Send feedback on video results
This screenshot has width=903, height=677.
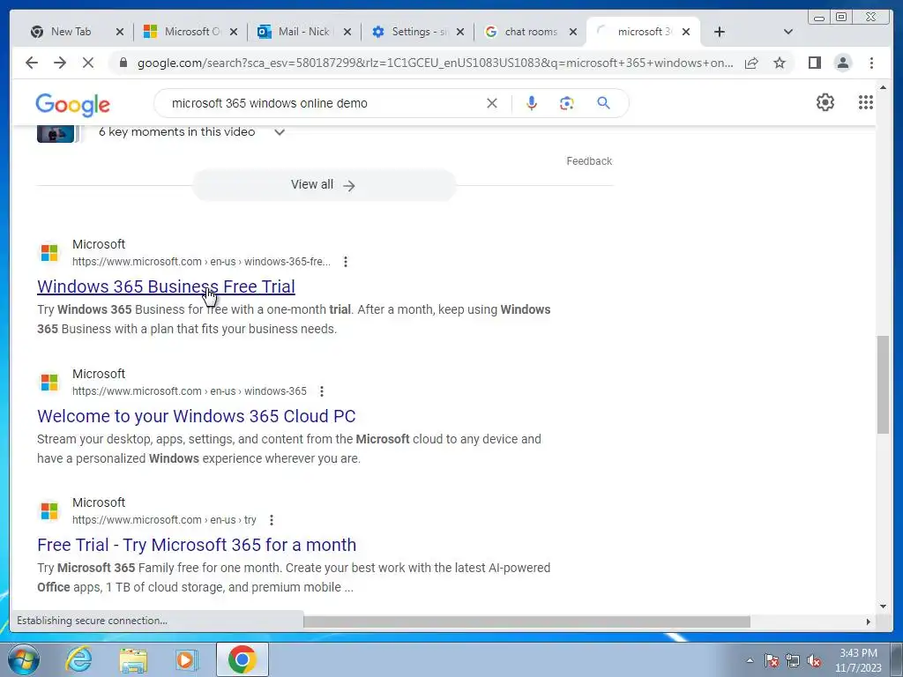click(588, 161)
